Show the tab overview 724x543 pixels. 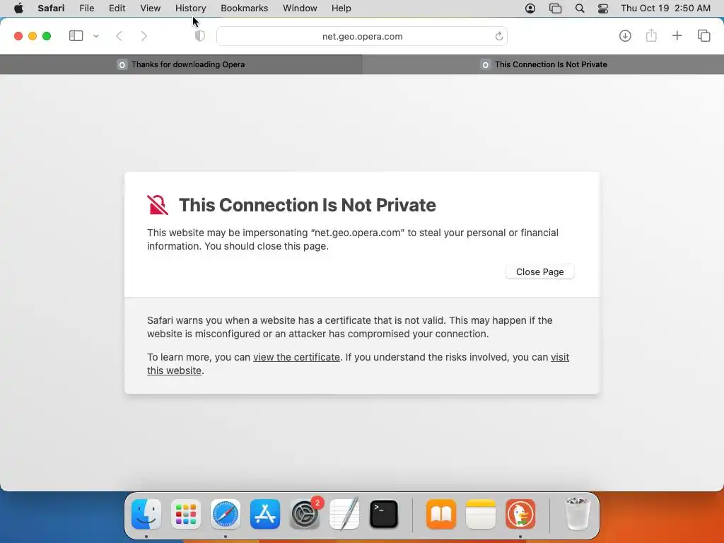pyautogui.click(x=703, y=35)
